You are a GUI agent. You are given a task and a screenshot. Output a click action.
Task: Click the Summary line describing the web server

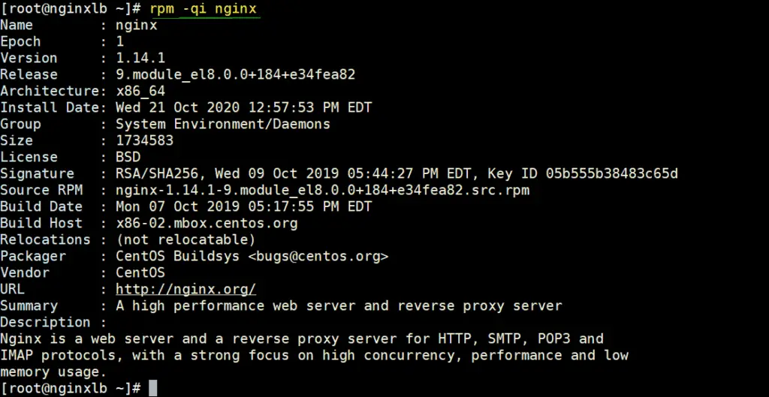(x=339, y=305)
